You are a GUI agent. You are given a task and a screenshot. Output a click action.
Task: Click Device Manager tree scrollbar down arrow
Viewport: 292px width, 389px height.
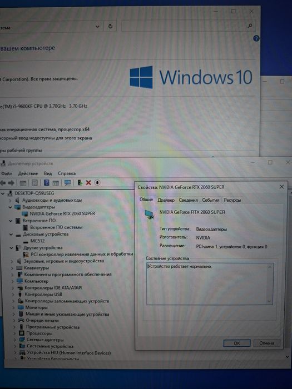pos(288,357)
